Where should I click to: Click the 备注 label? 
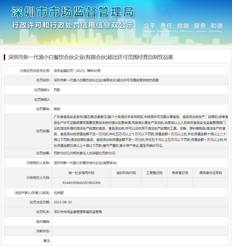pyautogui.click(x=46, y=241)
